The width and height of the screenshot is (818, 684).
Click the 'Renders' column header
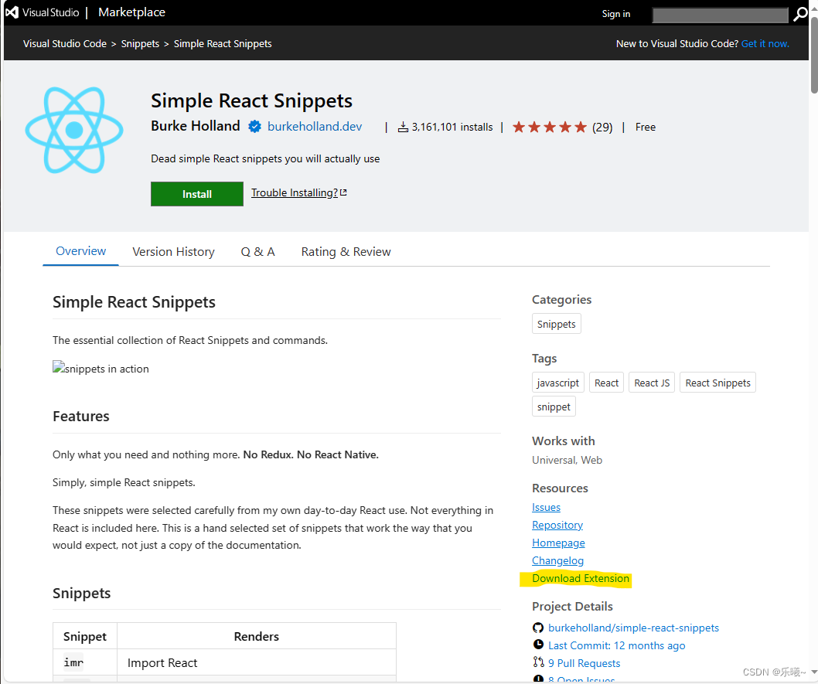[256, 636]
